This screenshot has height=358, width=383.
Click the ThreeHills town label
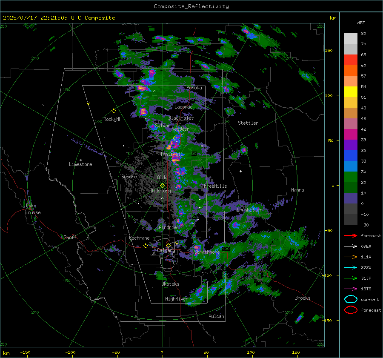(x=214, y=186)
